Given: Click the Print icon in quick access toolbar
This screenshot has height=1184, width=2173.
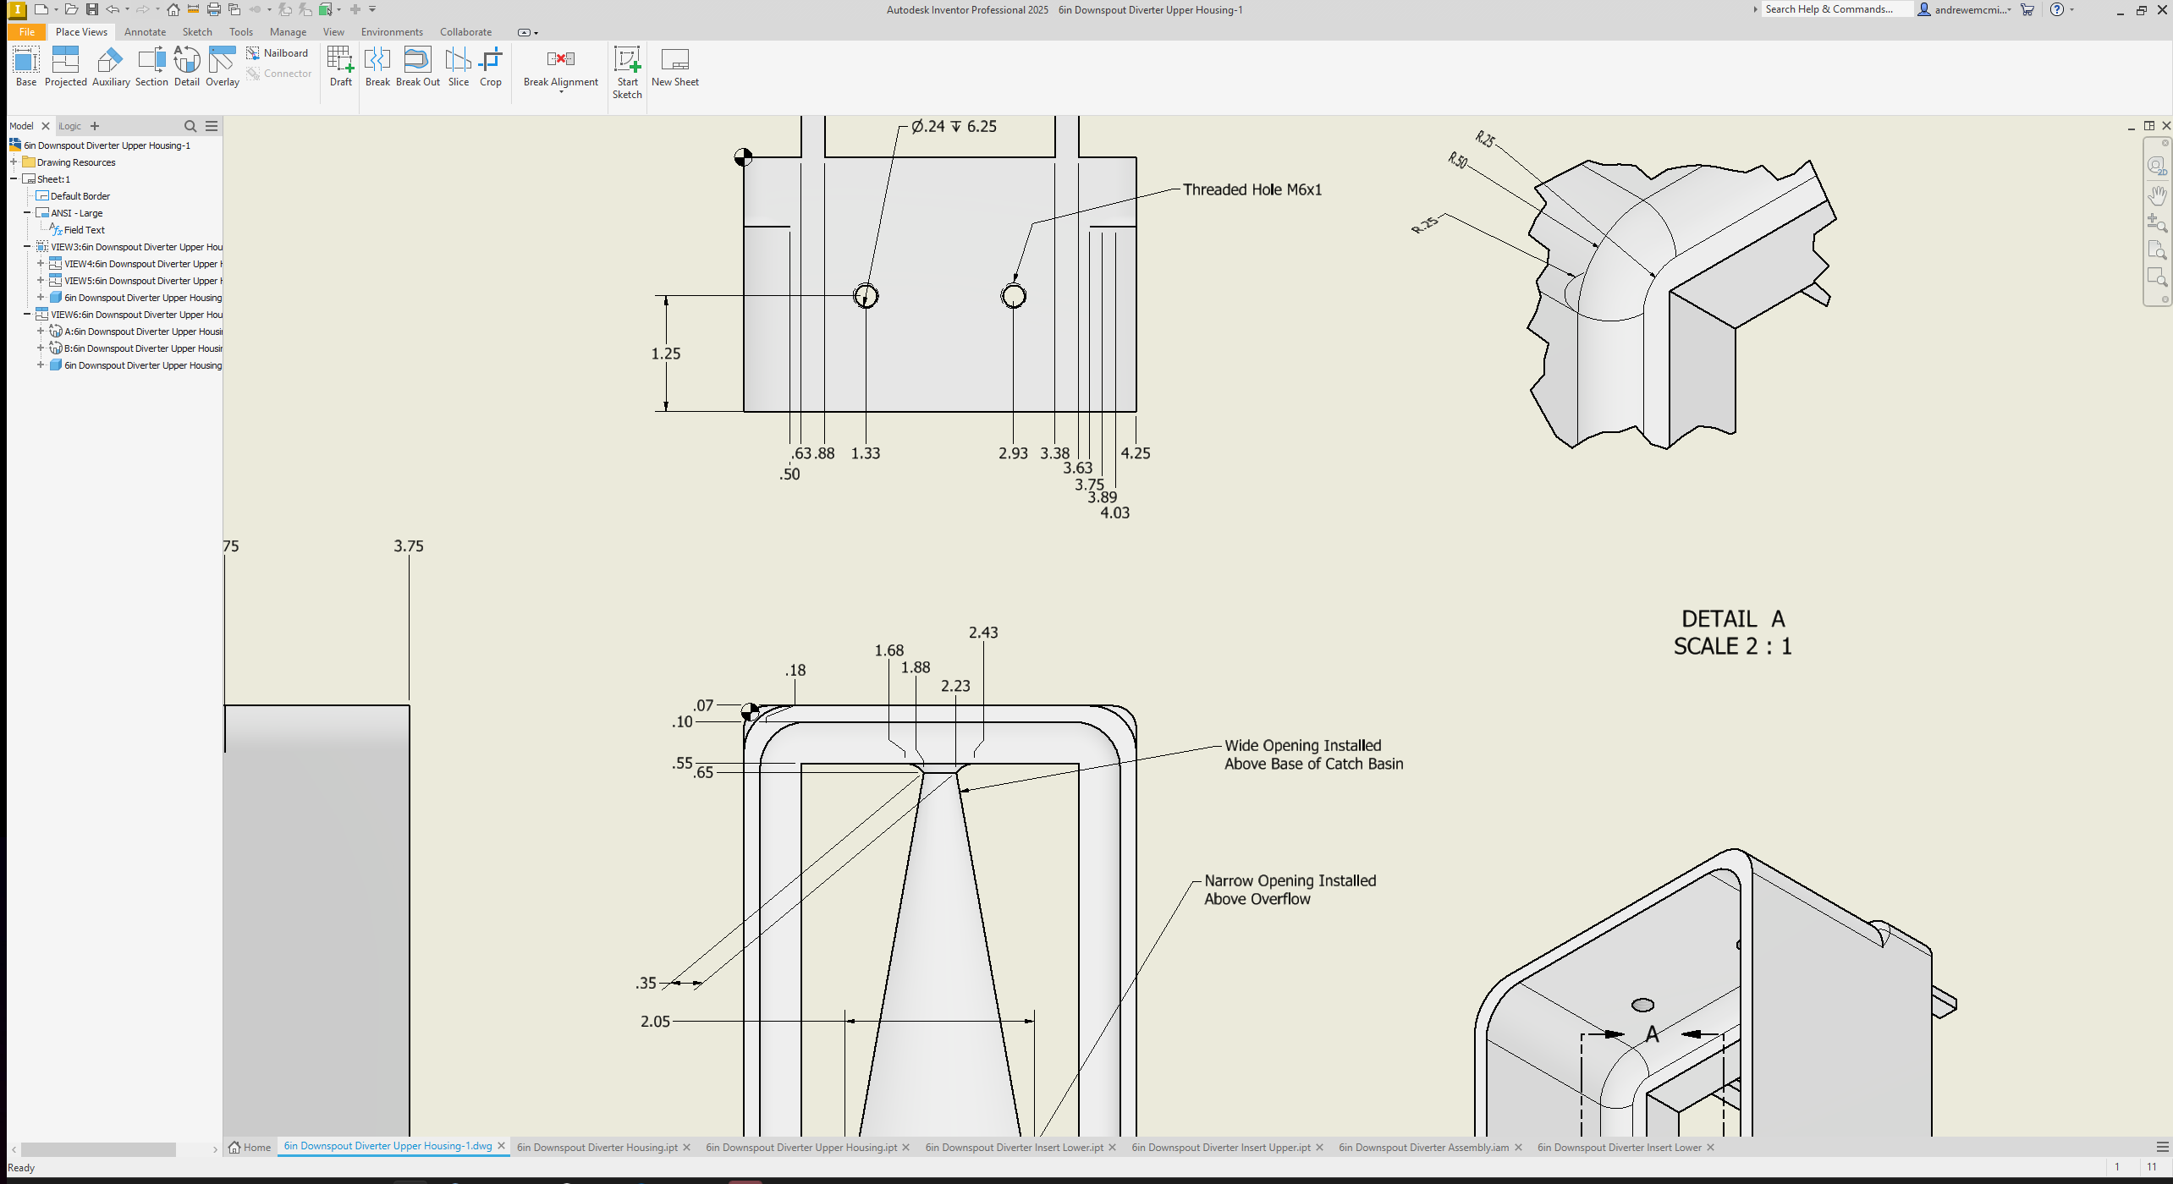Looking at the screenshot, I should coord(214,9).
